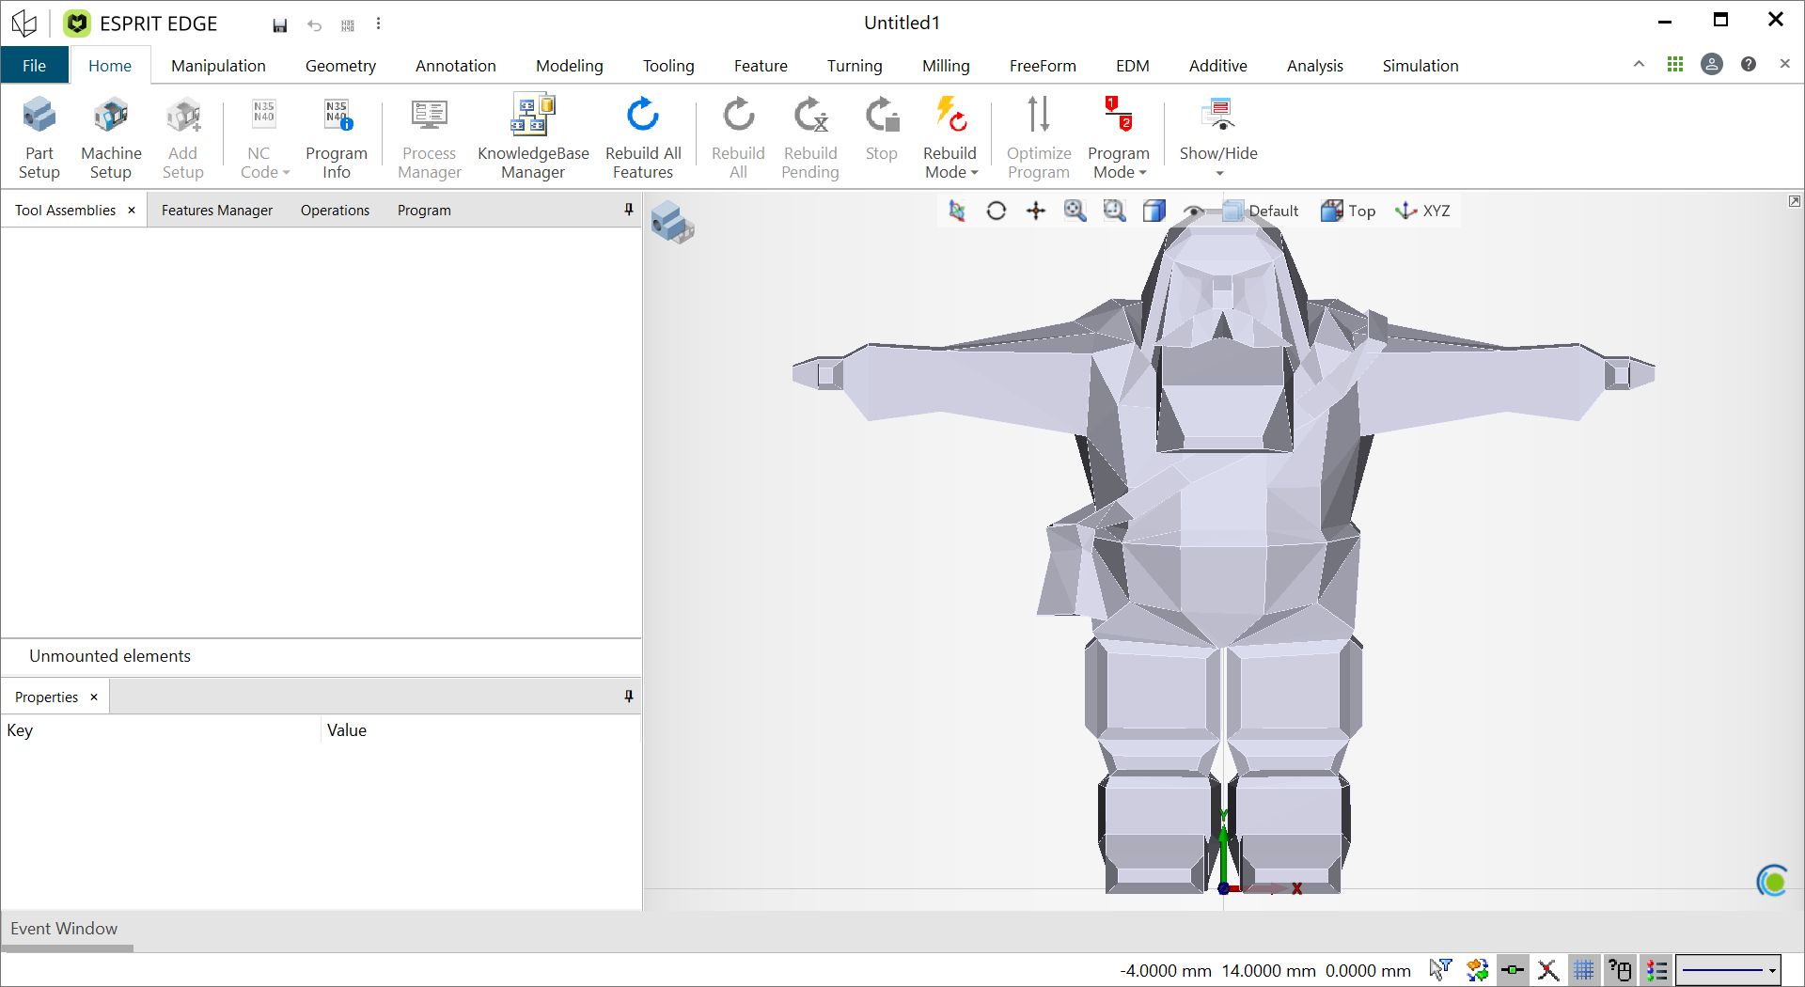Open the XYZ work plane selector
Image resolution: width=1805 pixels, height=987 pixels.
[1422, 211]
